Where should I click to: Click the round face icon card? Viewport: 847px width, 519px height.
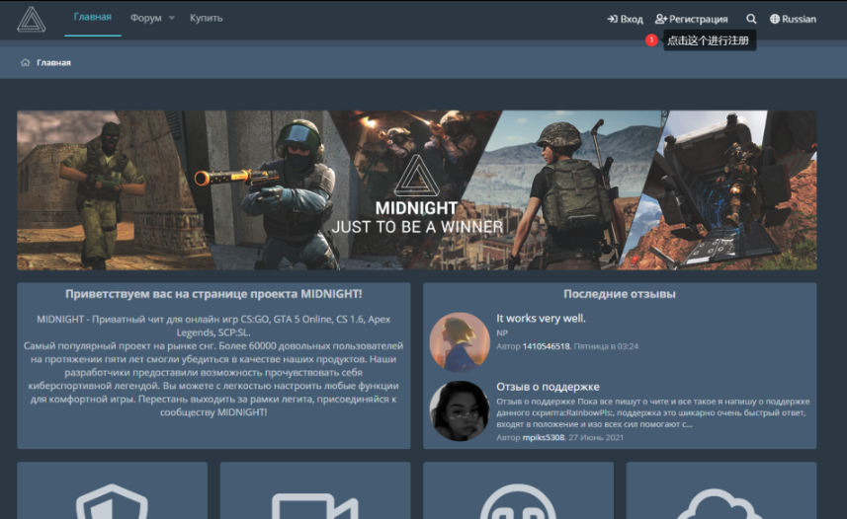[x=518, y=490]
